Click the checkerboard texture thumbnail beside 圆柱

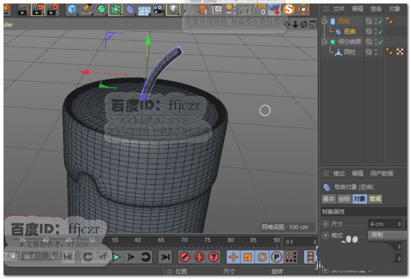coord(399,51)
